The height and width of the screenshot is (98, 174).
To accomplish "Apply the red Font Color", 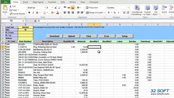I will [x=57, y=13].
